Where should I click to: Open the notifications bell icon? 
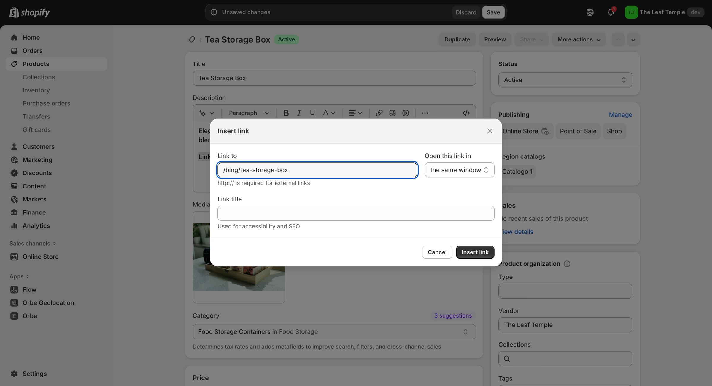click(x=611, y=12)
